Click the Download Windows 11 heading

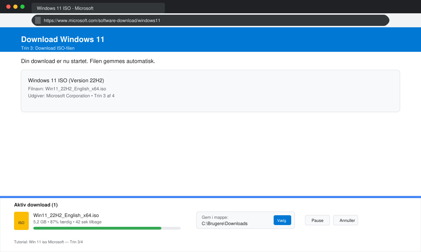click(x=63, y=39)
